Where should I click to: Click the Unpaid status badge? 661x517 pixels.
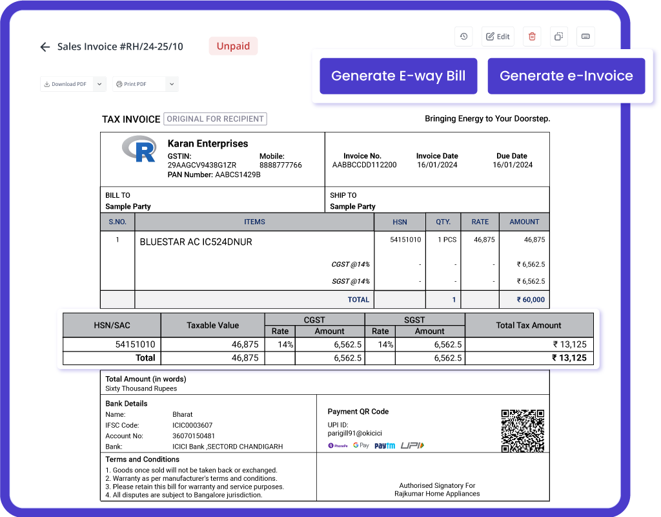233,46
